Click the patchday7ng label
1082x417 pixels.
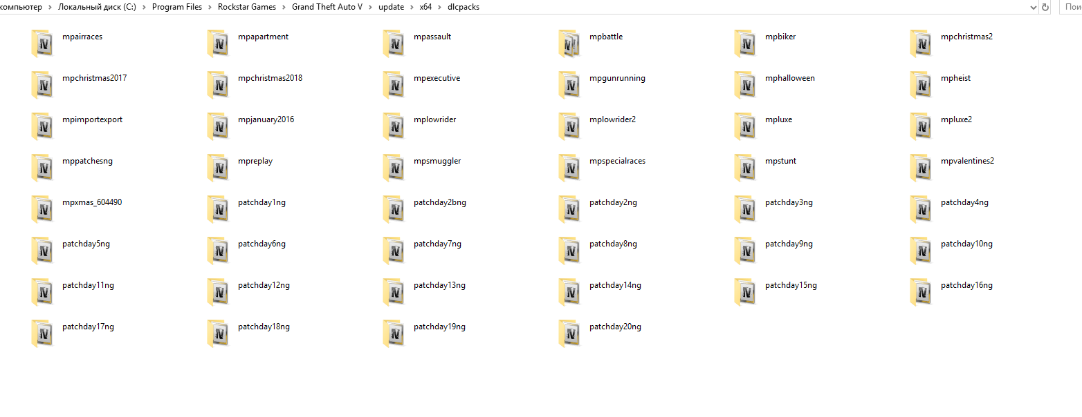[x=437, y=244]
